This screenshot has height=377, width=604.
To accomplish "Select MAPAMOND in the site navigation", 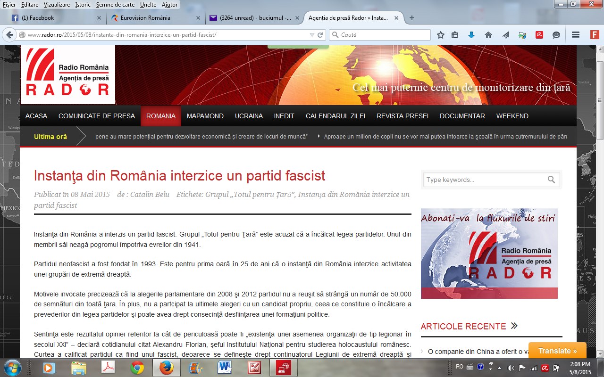I will (205, 116).
